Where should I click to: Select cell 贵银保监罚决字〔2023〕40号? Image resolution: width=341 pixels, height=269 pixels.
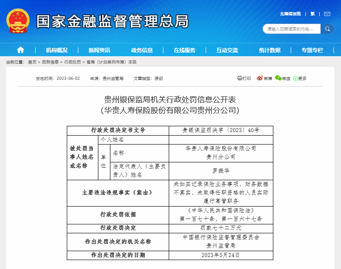coord(221,130)
